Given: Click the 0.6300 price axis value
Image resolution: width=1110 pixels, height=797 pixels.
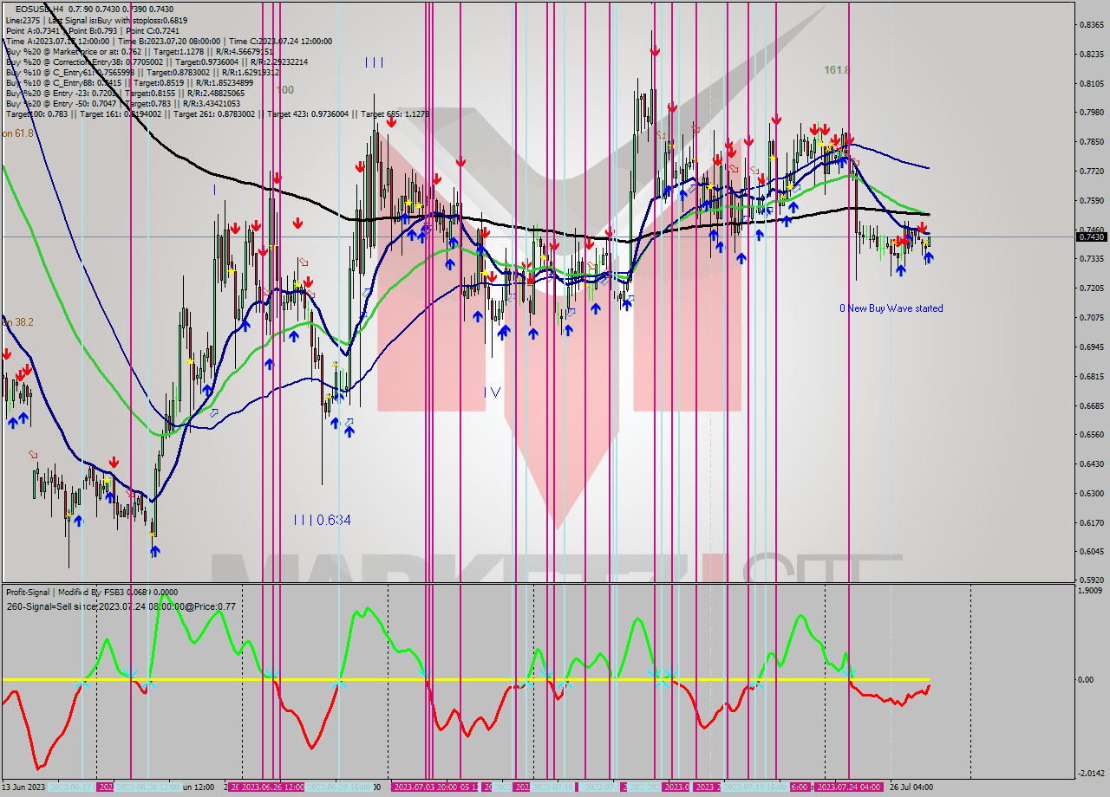Looking at the screenshot, I should [1091, 494].
